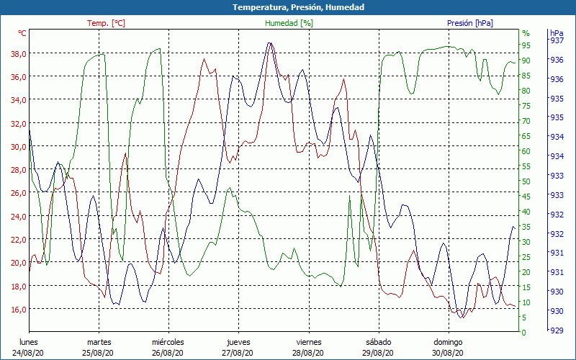Click the 10 humidity axis value
576x360 pixels.
tap(526, 303)
